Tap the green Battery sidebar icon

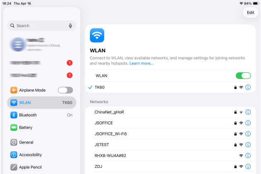click(x=14, y=128)
